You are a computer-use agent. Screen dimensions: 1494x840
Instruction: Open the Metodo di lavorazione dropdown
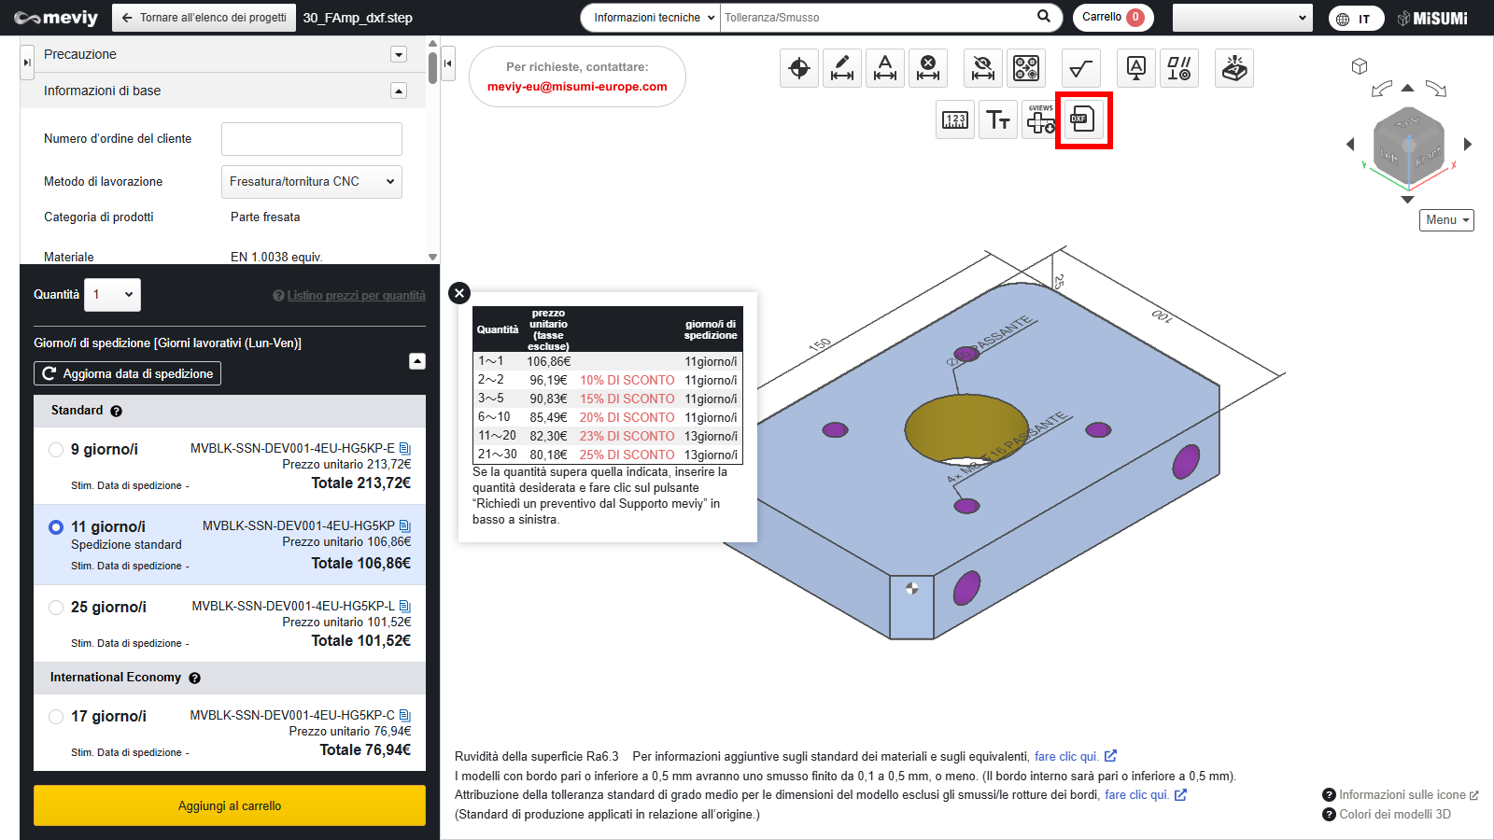311,182
